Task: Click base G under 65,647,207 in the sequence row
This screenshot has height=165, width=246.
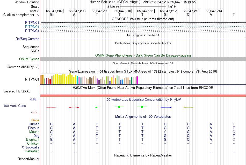Action: 51,14
